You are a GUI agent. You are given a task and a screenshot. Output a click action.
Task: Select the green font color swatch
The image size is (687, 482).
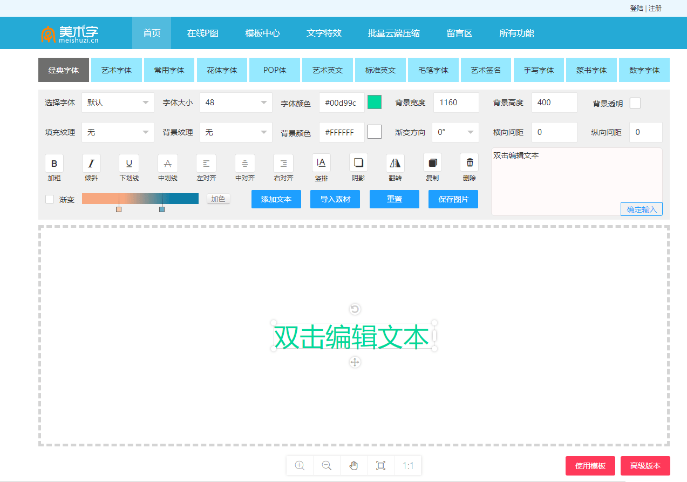[x=374, y=103]
